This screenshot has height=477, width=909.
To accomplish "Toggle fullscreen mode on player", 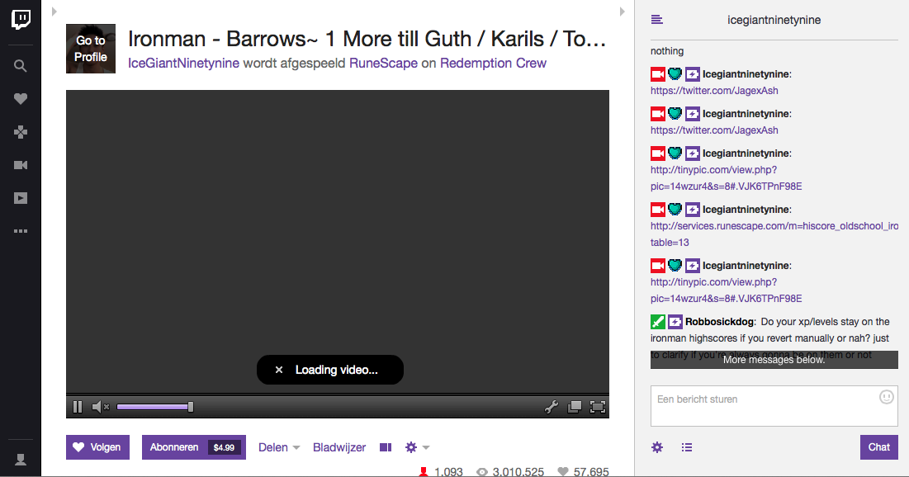I will (x=597, y=407).
